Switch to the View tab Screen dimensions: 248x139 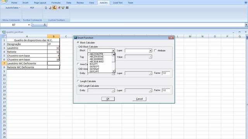[x=91, y=3]
